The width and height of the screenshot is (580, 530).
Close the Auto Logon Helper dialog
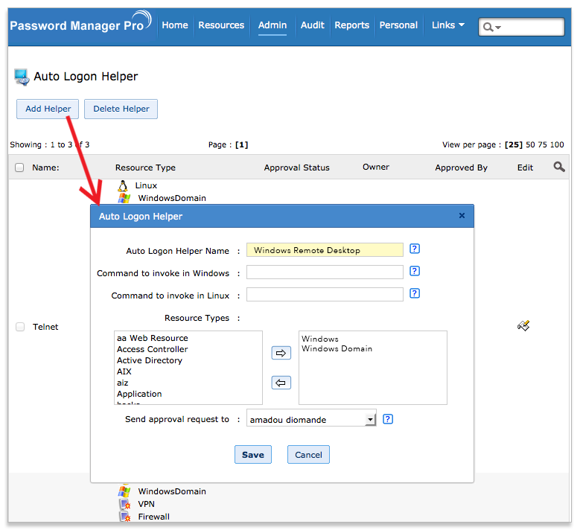coord(462,216)
